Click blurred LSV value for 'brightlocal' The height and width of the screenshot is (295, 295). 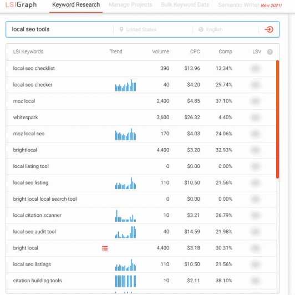pos(256,150)
